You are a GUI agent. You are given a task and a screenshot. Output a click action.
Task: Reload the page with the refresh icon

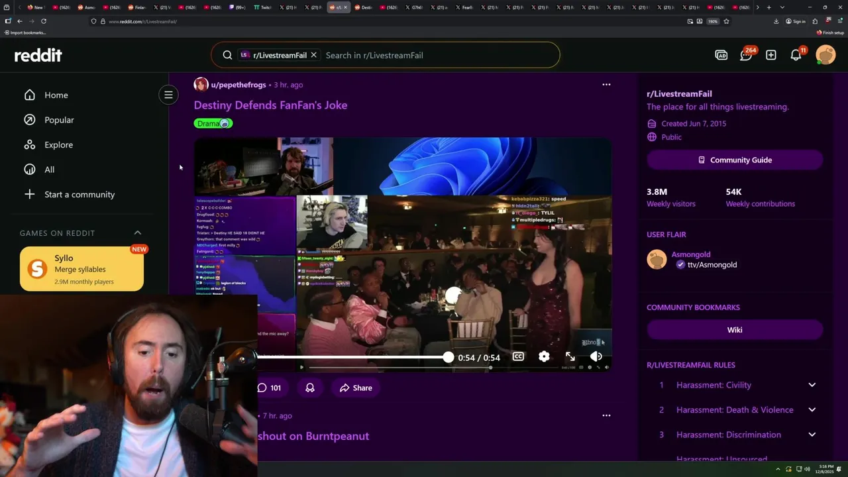pos(44,21)
